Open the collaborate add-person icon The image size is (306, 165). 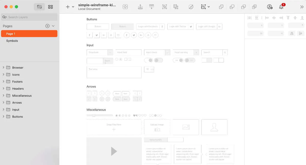pyautogui.click(x=270, y=7)
